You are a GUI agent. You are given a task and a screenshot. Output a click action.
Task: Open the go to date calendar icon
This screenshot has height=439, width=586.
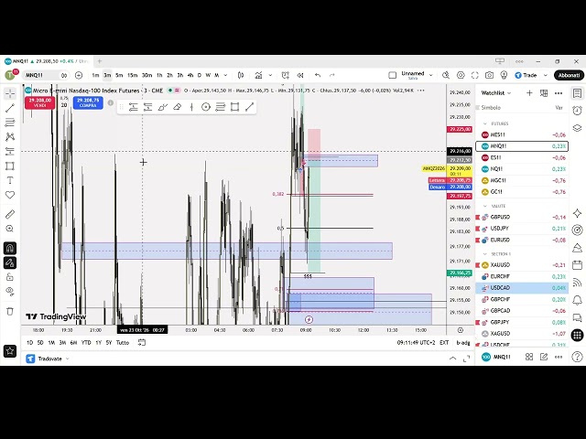(142, 342)
